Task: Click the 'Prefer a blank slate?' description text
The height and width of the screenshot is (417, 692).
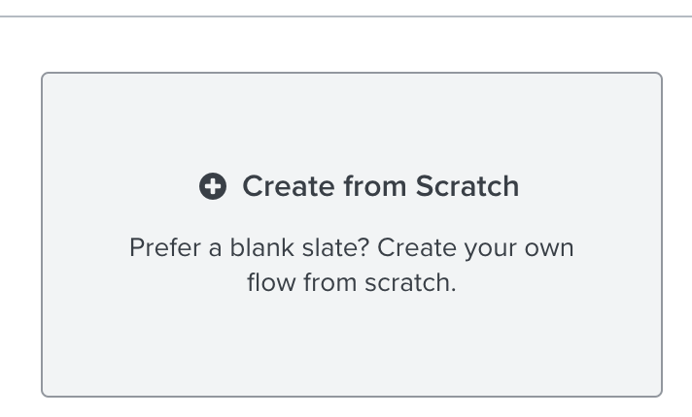Action: coord(351,265)
